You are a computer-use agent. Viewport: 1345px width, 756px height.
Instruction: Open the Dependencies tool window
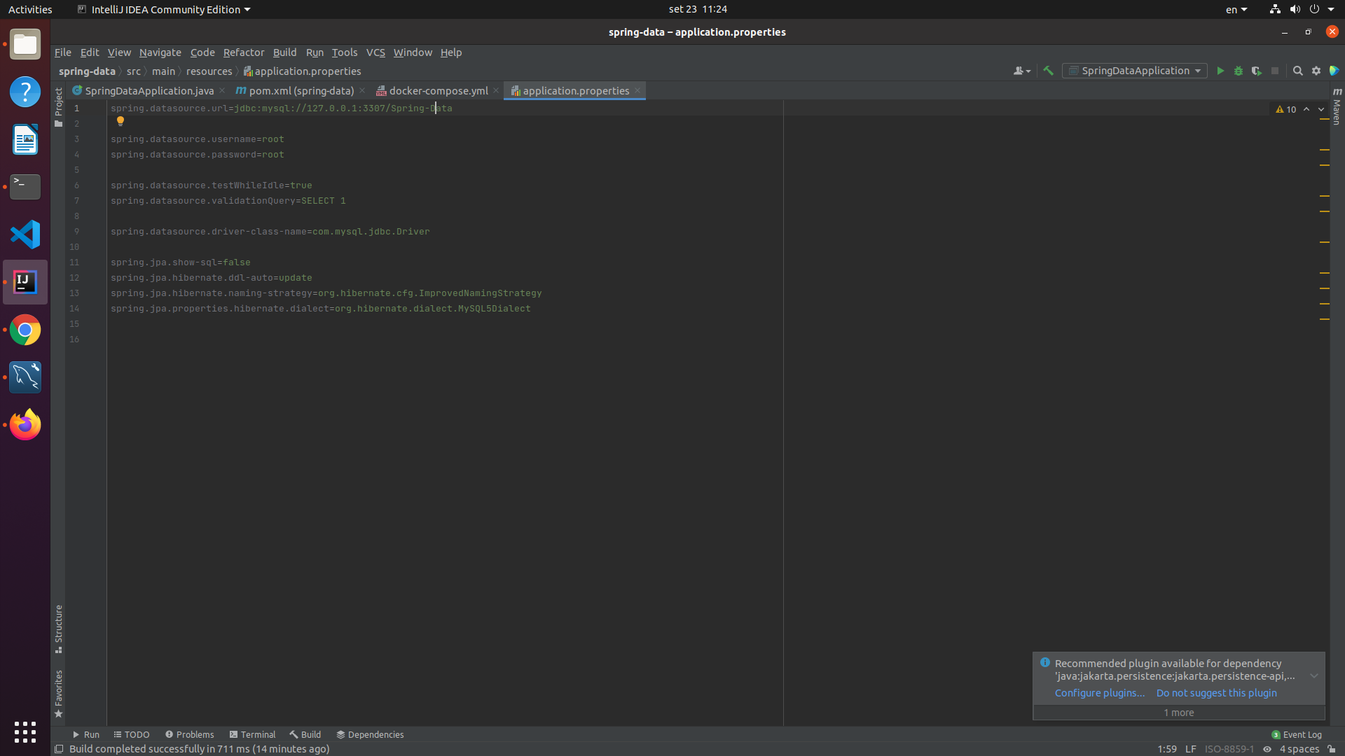370,734
